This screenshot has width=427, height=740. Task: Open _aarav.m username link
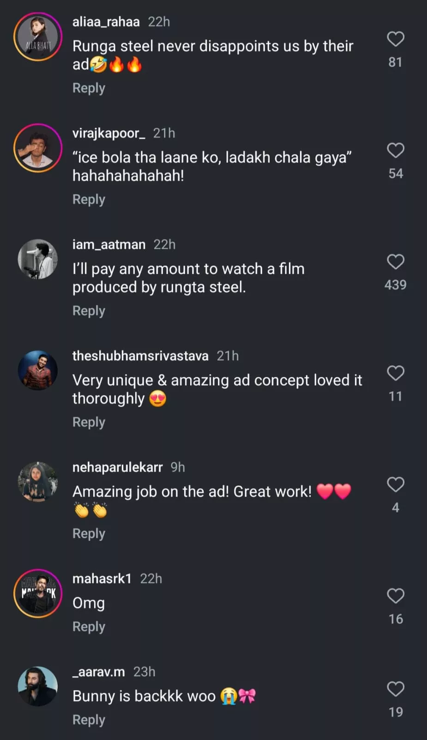pyautogui.click(x=99, y=672)
